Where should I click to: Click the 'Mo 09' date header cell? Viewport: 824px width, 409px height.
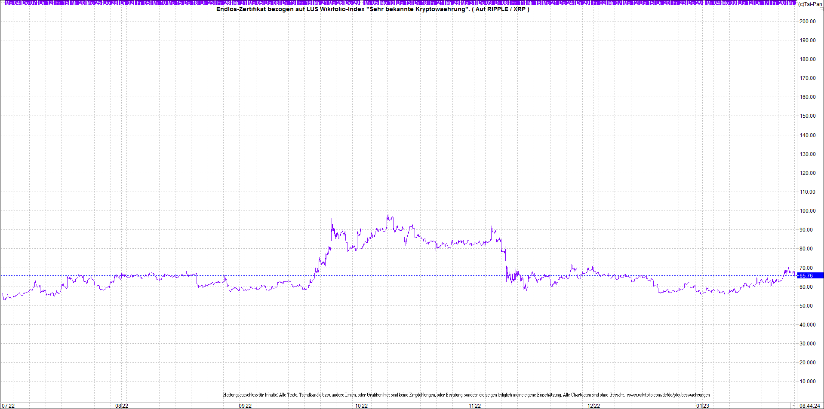(x=729, y=3)
